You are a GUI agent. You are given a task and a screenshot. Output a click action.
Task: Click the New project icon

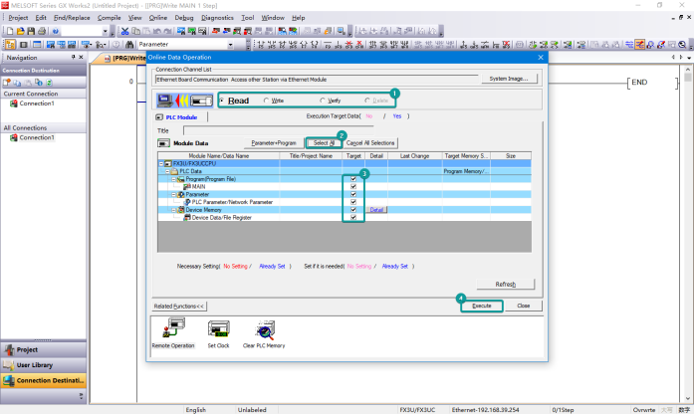tap(10, 32)
